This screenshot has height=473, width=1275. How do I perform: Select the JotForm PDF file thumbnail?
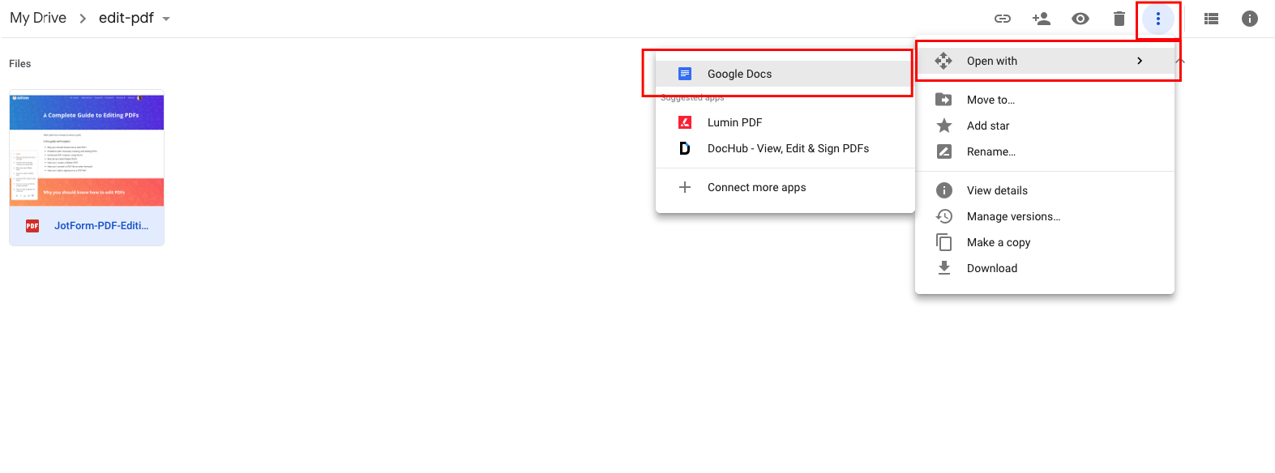coord(87,150)
